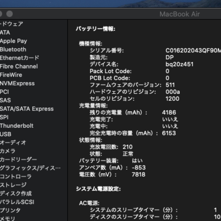Open the Apple Pay sidebar entry
The image size is (221, 221).
[x=13, y=41]
